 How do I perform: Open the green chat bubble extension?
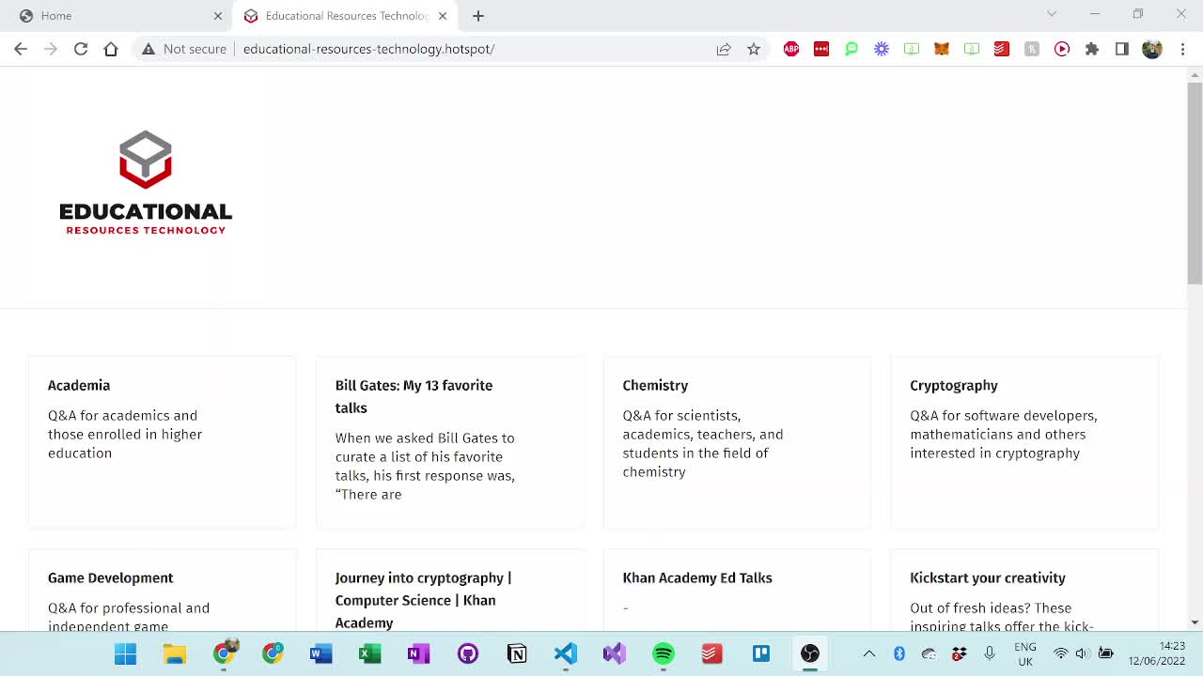pyautogui.click(x=851, y=49)
